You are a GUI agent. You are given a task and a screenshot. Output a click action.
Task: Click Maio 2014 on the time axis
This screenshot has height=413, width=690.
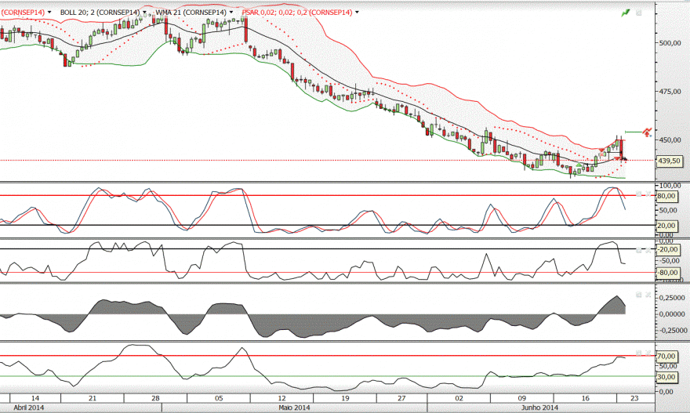tap(294, 408)
